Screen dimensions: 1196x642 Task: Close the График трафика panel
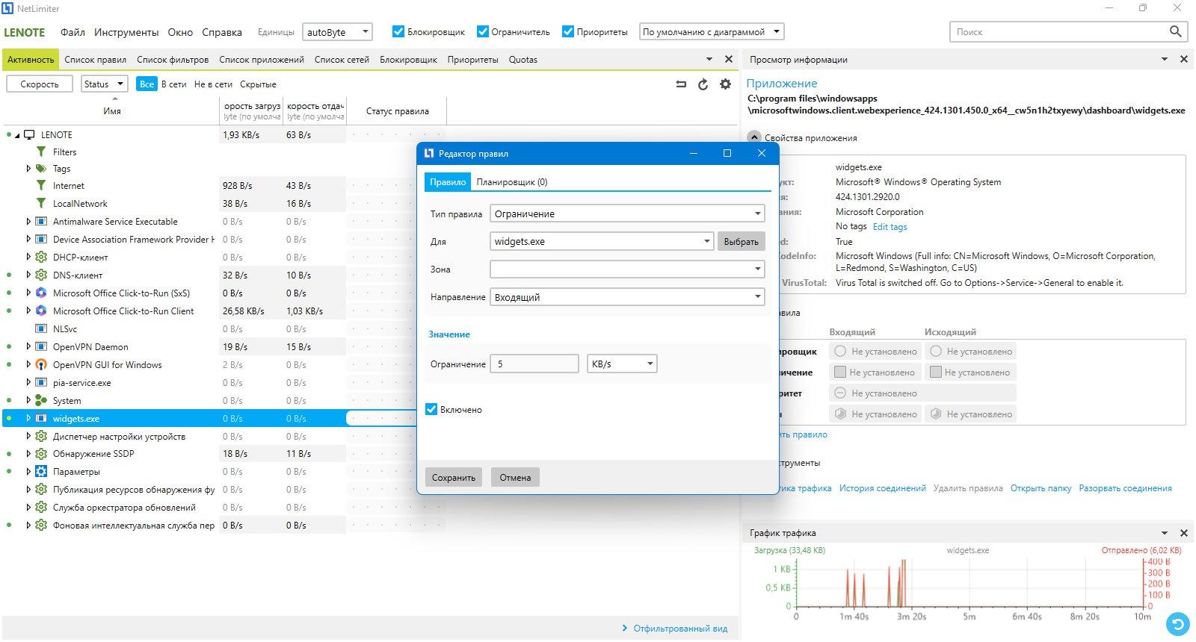click(x=1183, y=533)
